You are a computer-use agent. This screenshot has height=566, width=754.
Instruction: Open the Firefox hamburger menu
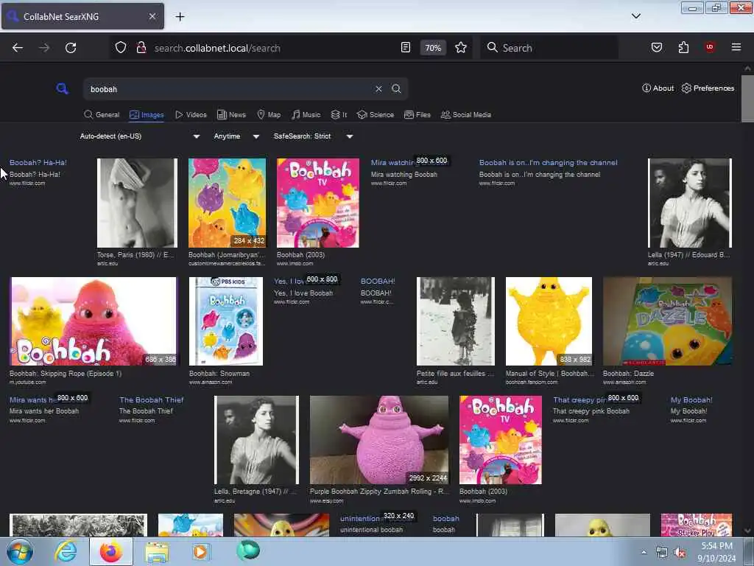736,47
